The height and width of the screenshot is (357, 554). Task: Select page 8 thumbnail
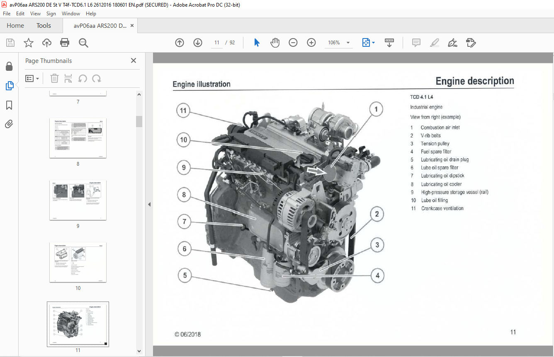(78, 138)
